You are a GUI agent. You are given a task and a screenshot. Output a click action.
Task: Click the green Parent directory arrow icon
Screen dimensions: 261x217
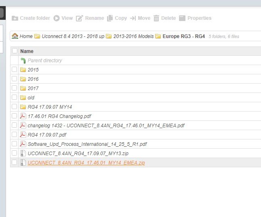23,61
